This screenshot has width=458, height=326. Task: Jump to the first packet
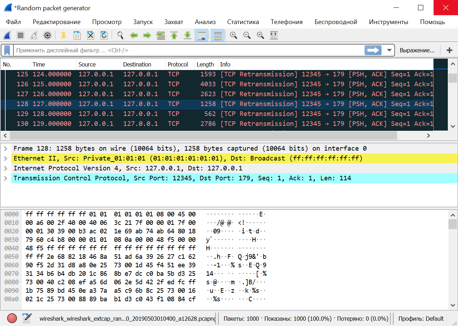pyautogui.click(x=174, y=35)
